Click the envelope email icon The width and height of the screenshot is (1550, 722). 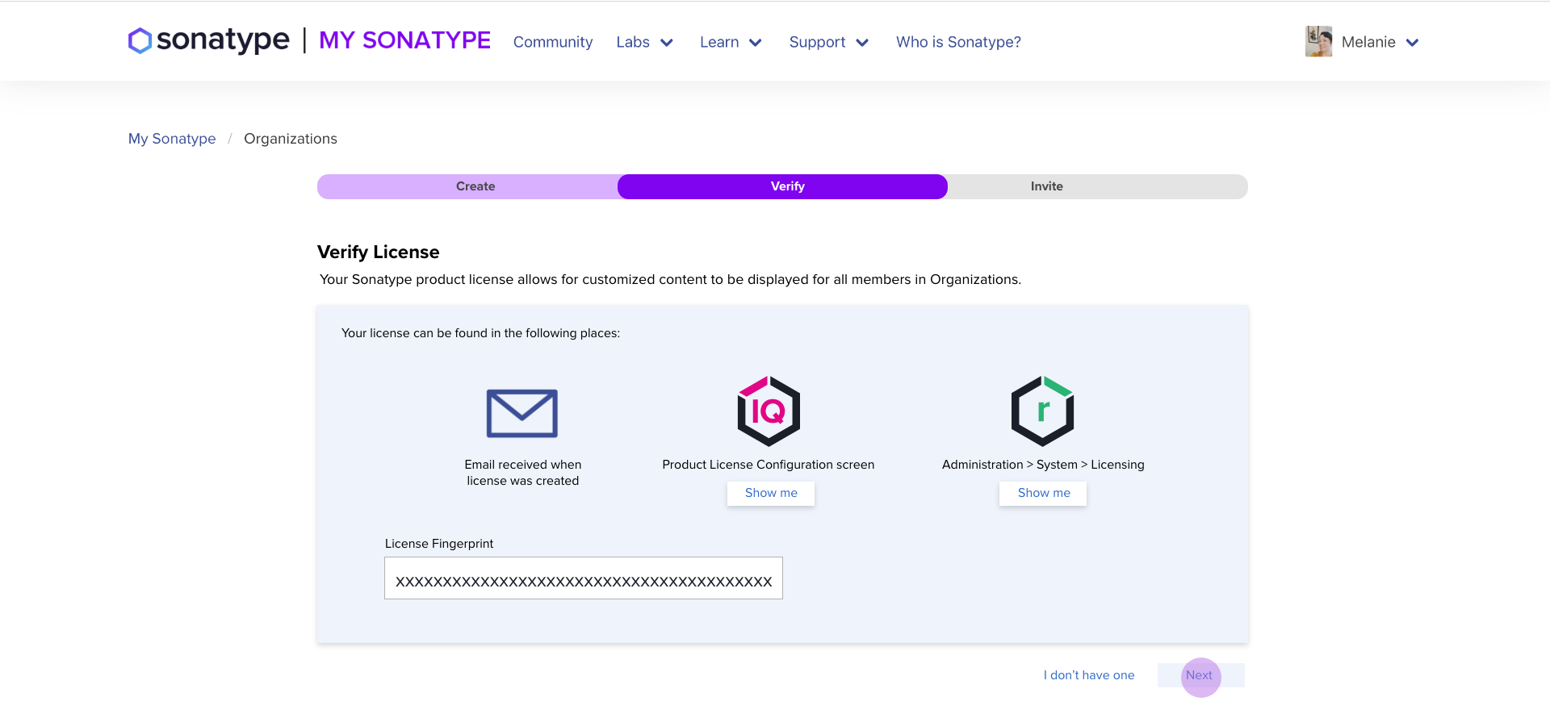[522, 413]
